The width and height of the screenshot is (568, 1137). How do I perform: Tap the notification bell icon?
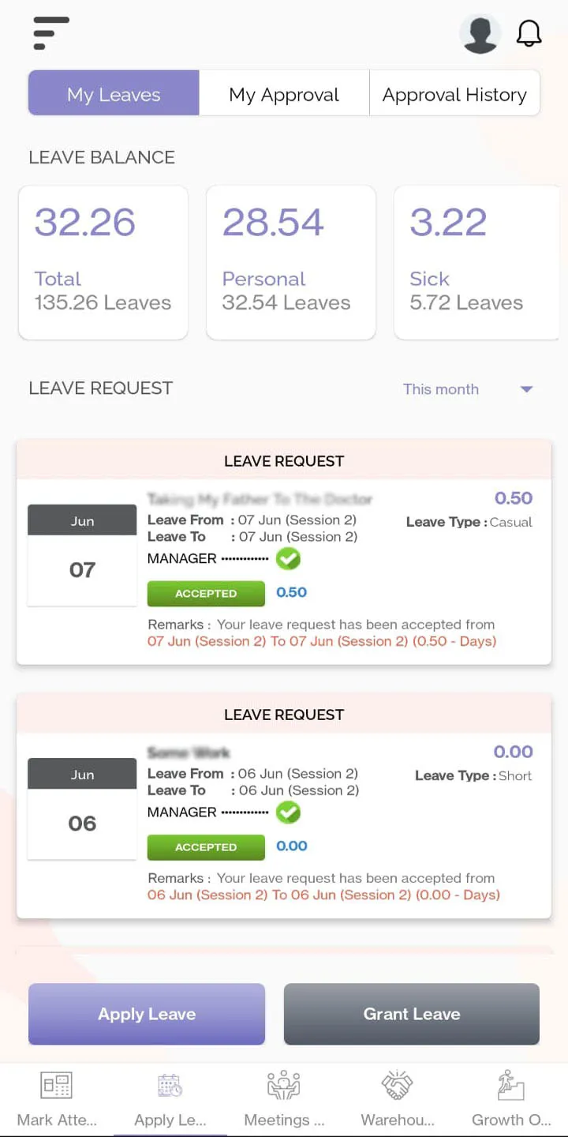(529, 33)
